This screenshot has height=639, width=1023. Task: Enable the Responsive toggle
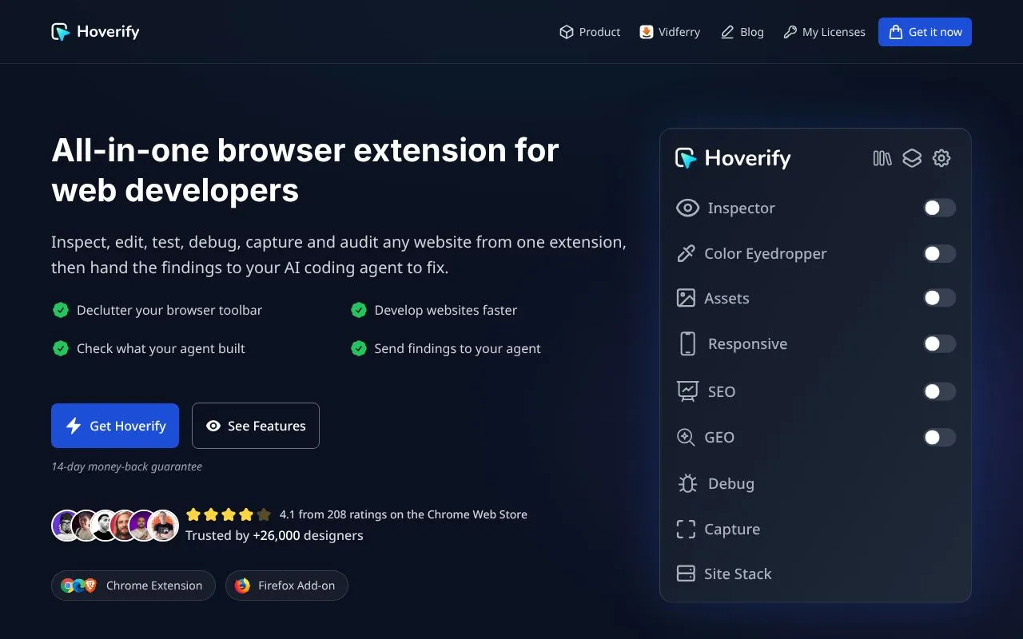[939, 343]
